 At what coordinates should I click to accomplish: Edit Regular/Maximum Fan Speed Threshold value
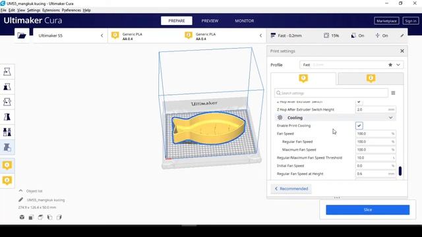(x=376, y=158)
